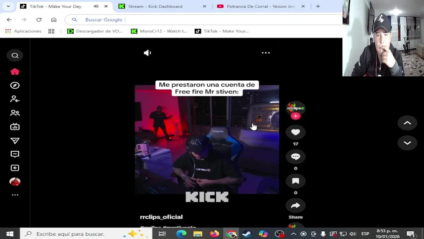Open MoroCr12 - Watch t... bookmark
424x239 pixels.
click(x=159, y=31)
